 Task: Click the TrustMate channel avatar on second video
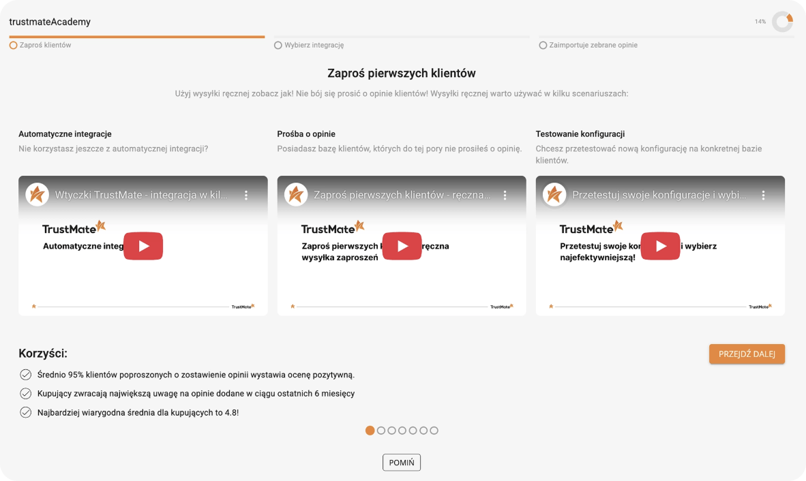(x=296, y=195)
